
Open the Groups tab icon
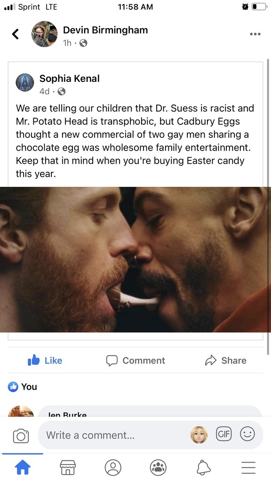[158, 467]
